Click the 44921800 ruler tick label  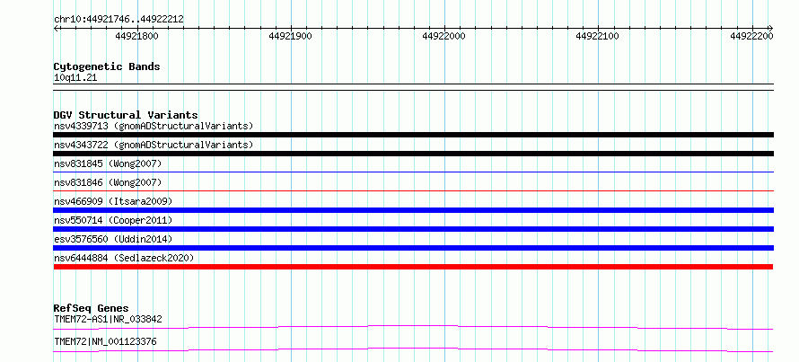click(x=136, y=36)
